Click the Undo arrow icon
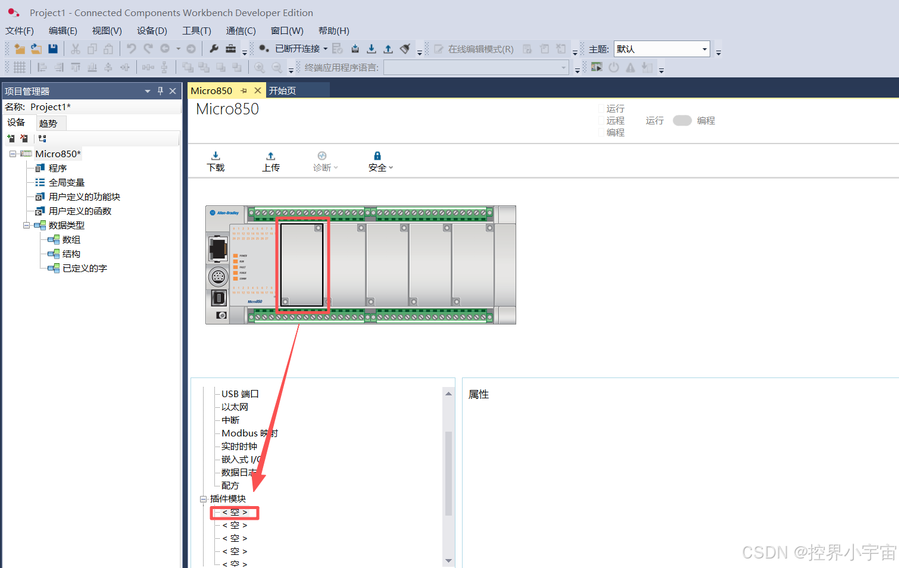 (132, 49)
